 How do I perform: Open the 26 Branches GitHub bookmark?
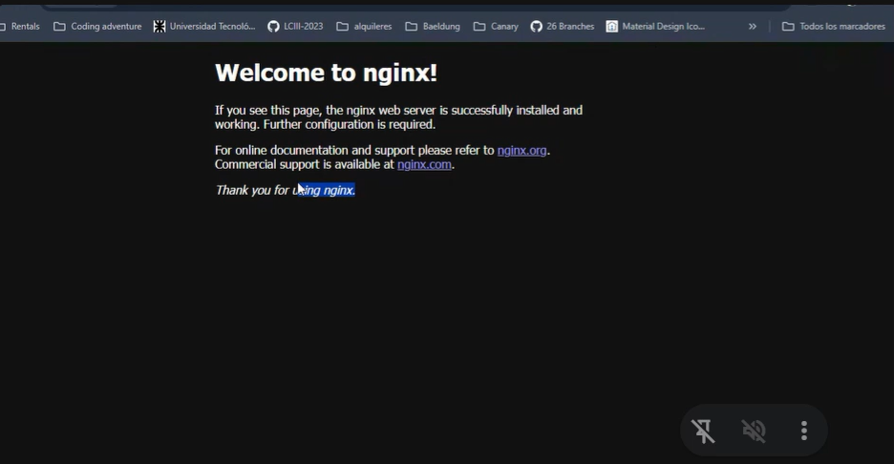(563, 26)
